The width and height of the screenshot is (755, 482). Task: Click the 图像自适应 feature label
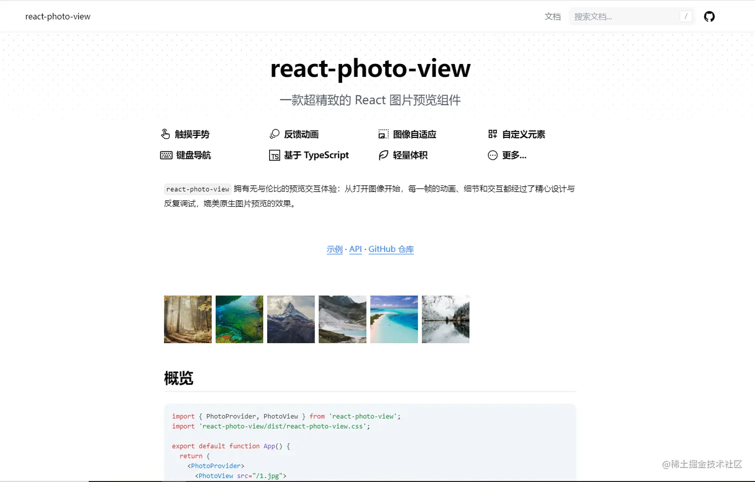[414, 134]
